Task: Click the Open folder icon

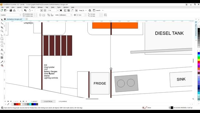Action: tap(5, 10)
